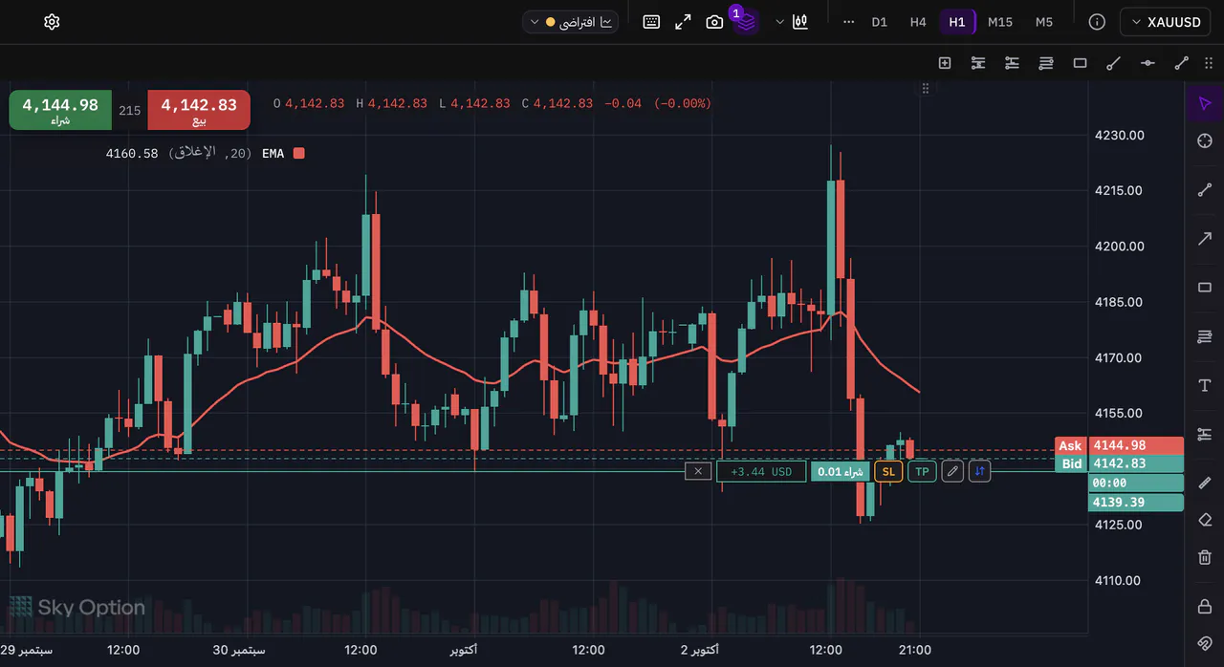Select the text tool in sidebar

tap(1205, 385)
